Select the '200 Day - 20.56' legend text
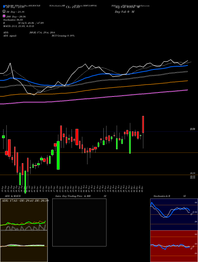 [x=16, y=17]
